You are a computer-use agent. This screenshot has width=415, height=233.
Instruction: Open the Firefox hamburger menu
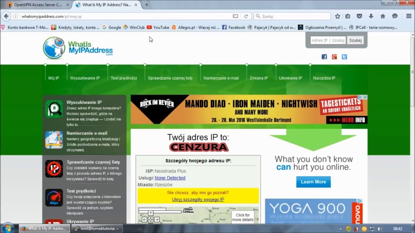tap(409, 16)
